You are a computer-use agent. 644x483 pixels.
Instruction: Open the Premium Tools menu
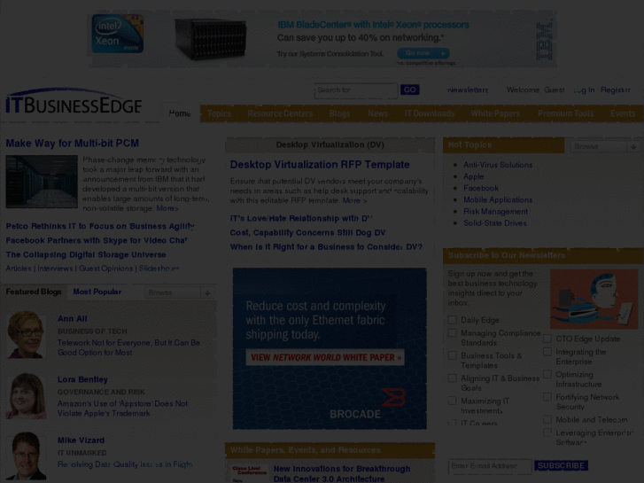pyautogui.click(x=565, y=113)
